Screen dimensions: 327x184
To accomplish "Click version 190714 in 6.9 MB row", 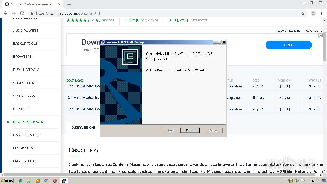I will click(284, 98).
